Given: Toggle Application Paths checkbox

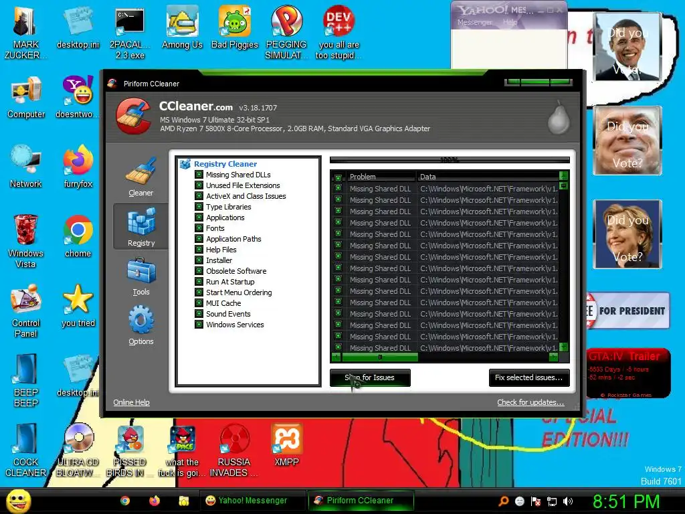Looking at the screenshot, I should coord(199,239).
